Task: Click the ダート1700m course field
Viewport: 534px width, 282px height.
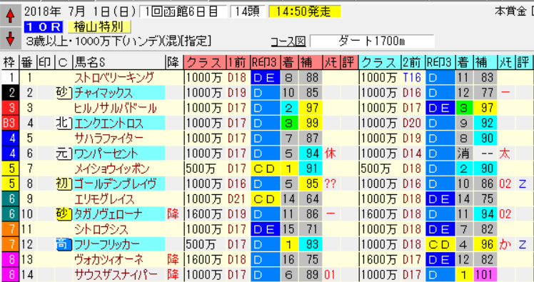Action: click(372, 41)
